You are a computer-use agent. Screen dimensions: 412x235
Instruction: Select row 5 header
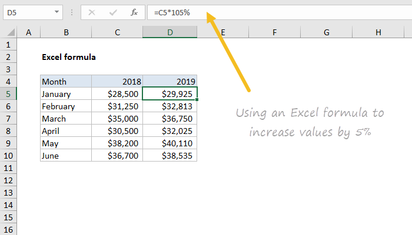(x=8, y=93)
